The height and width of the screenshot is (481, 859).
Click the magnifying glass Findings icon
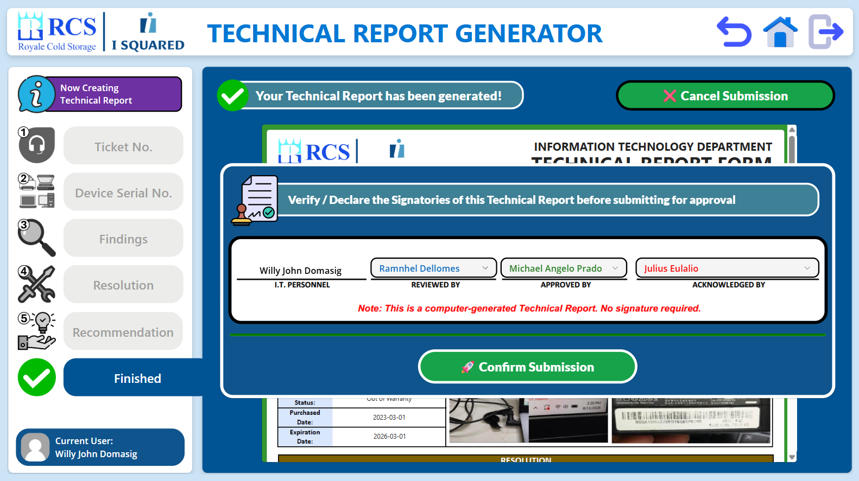pyautogui.click(x=36, y=238)
